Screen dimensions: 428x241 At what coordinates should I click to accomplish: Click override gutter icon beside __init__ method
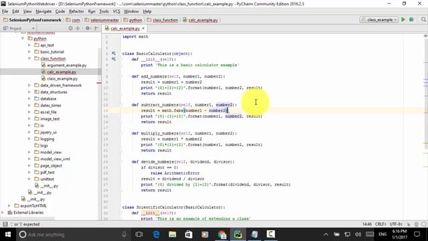(x=114, y=59)
